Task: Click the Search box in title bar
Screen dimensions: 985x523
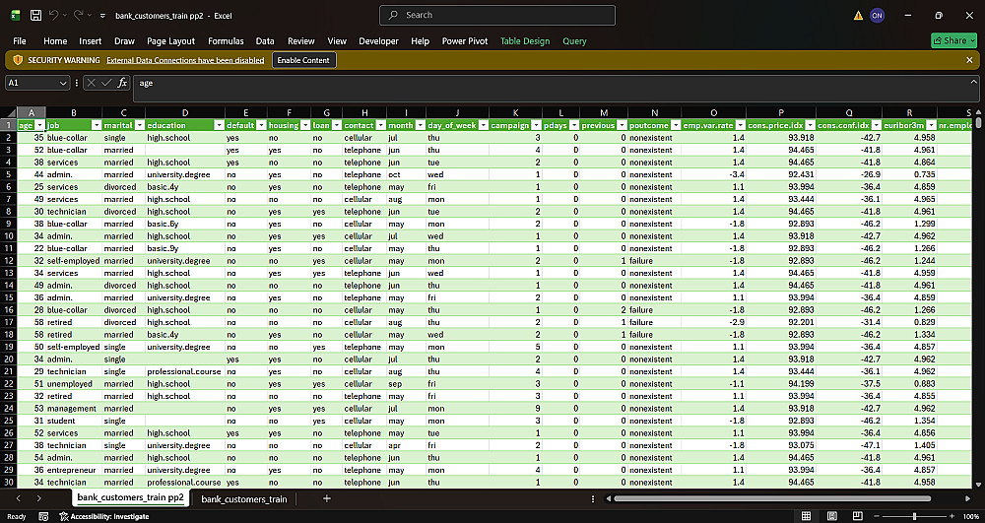Action: click(x=497, y=15)
